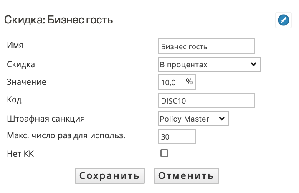Click the Отменить button
This screenshot has width=299, height=193.
(186, 176)
